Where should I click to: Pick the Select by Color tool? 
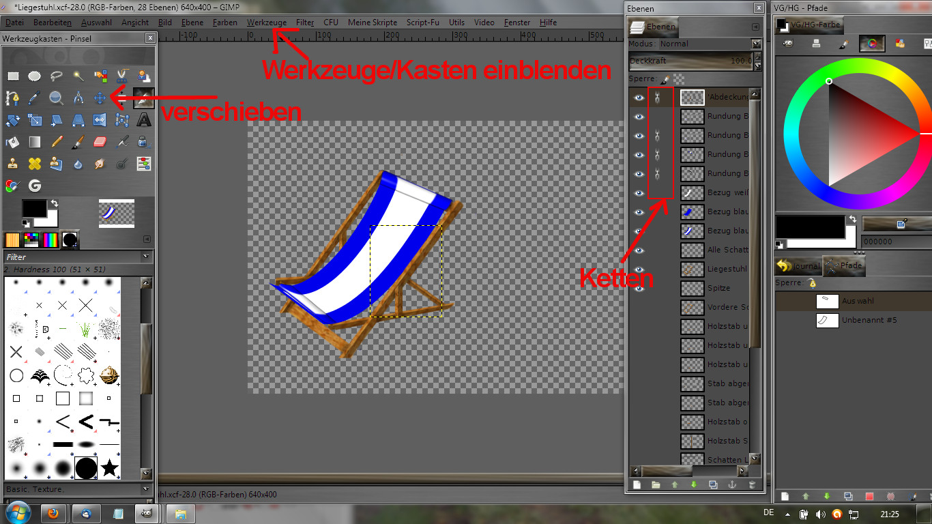[x=100, y=76]
